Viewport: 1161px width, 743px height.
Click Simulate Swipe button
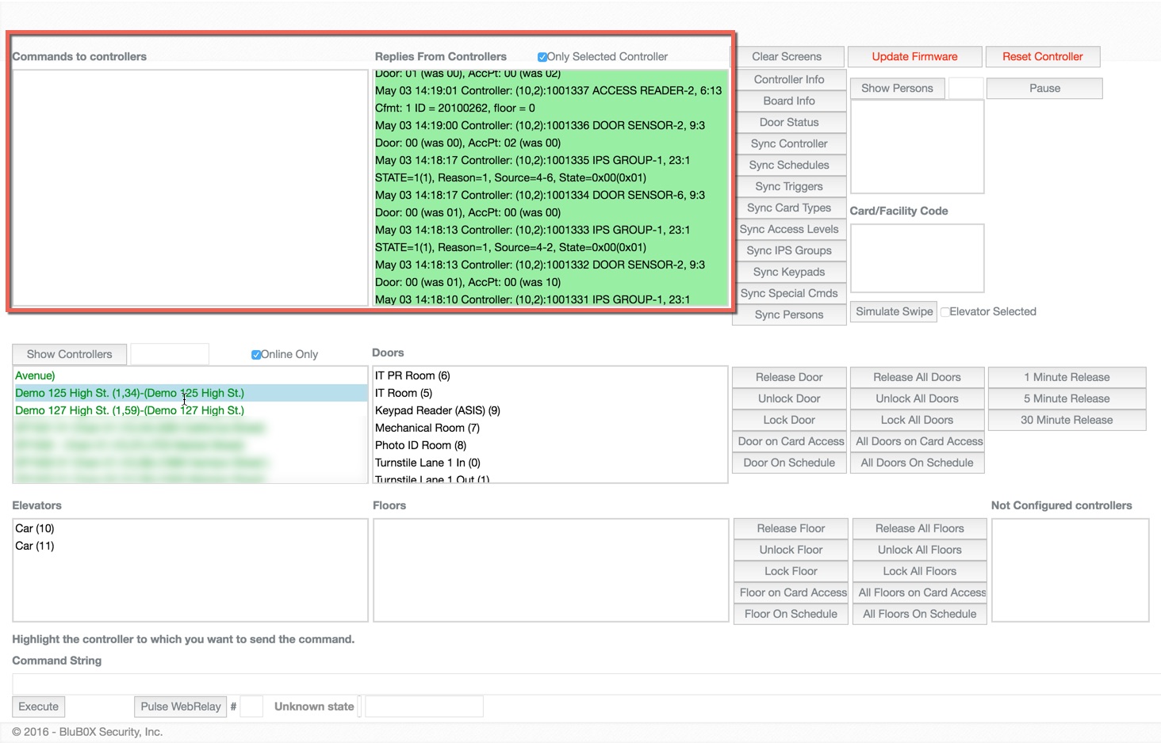tap(894, 311)
